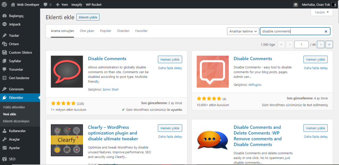The width and height of the screenshot is (339, 165).
Task: Open the rbPlugins developer link
Action: 255,85
